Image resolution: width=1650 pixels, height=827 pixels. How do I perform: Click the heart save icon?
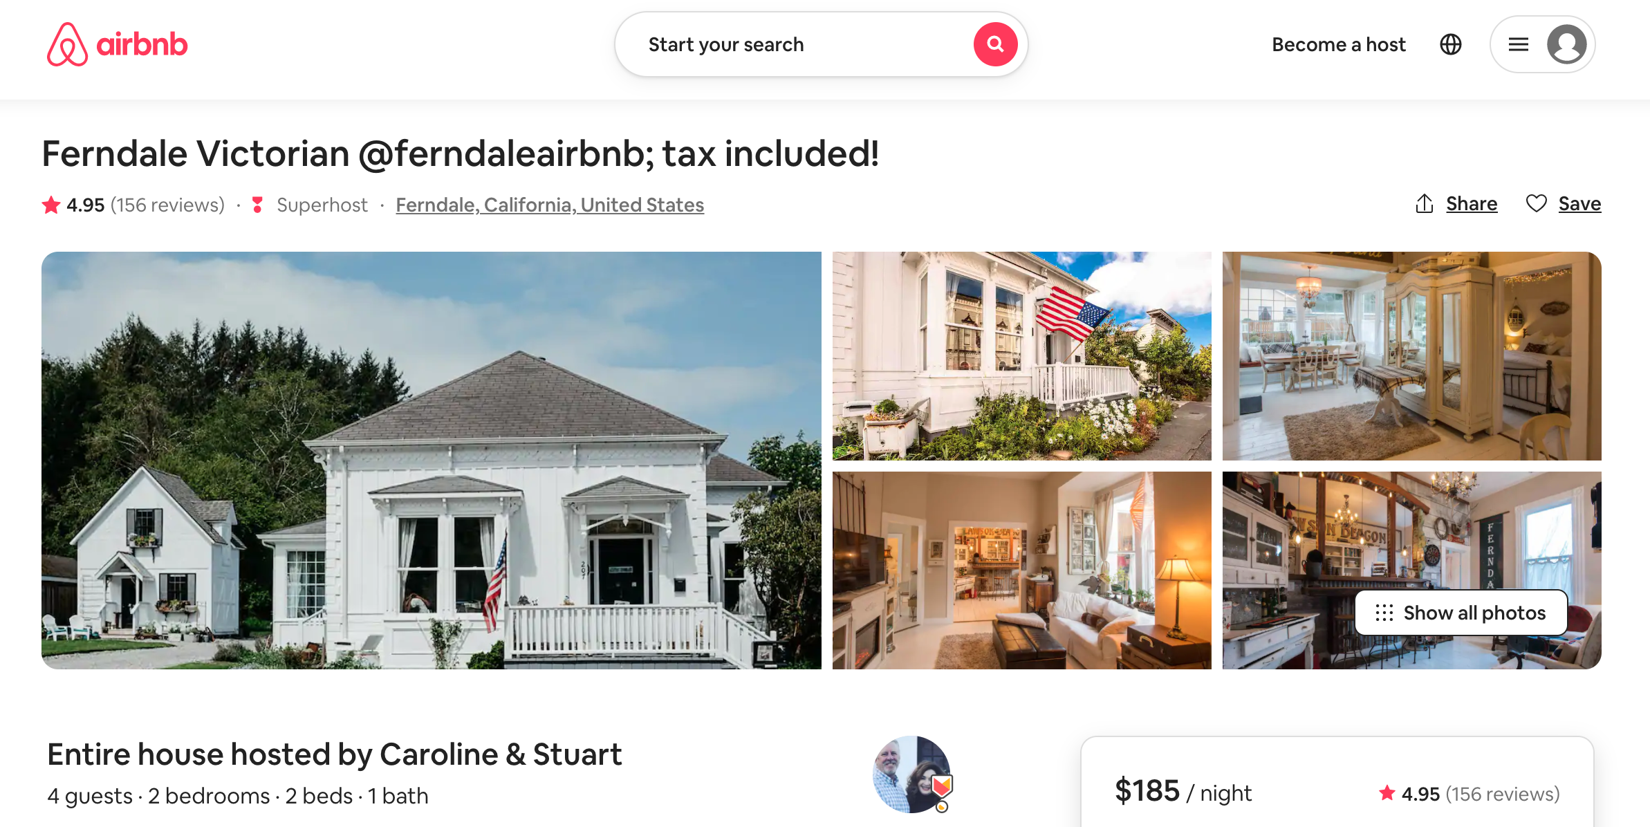[1536, 203]
